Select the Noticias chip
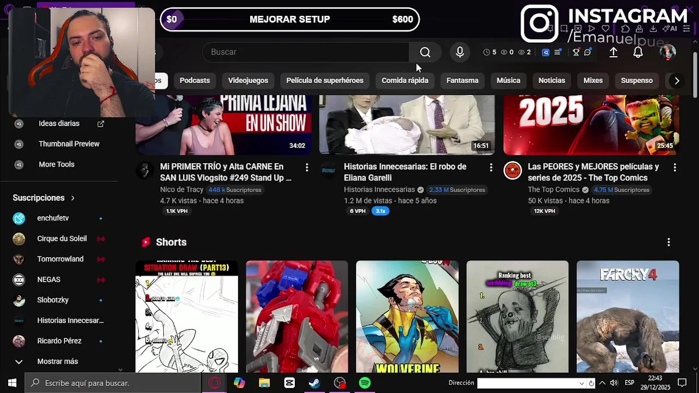 (x=552, y=80)
